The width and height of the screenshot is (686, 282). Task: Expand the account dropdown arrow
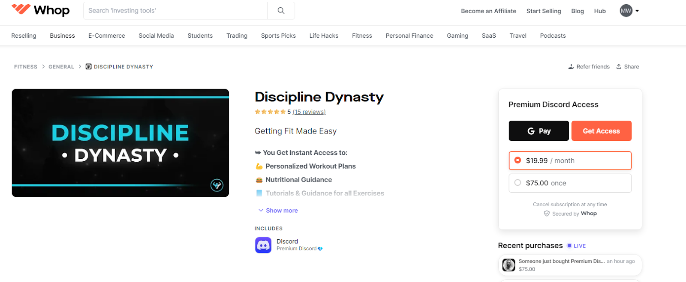637,11
